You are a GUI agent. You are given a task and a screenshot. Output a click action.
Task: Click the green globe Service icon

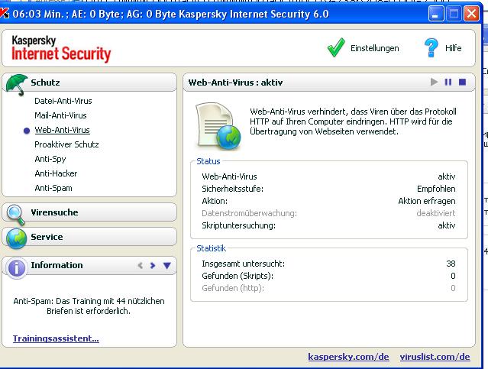point(15,238)
